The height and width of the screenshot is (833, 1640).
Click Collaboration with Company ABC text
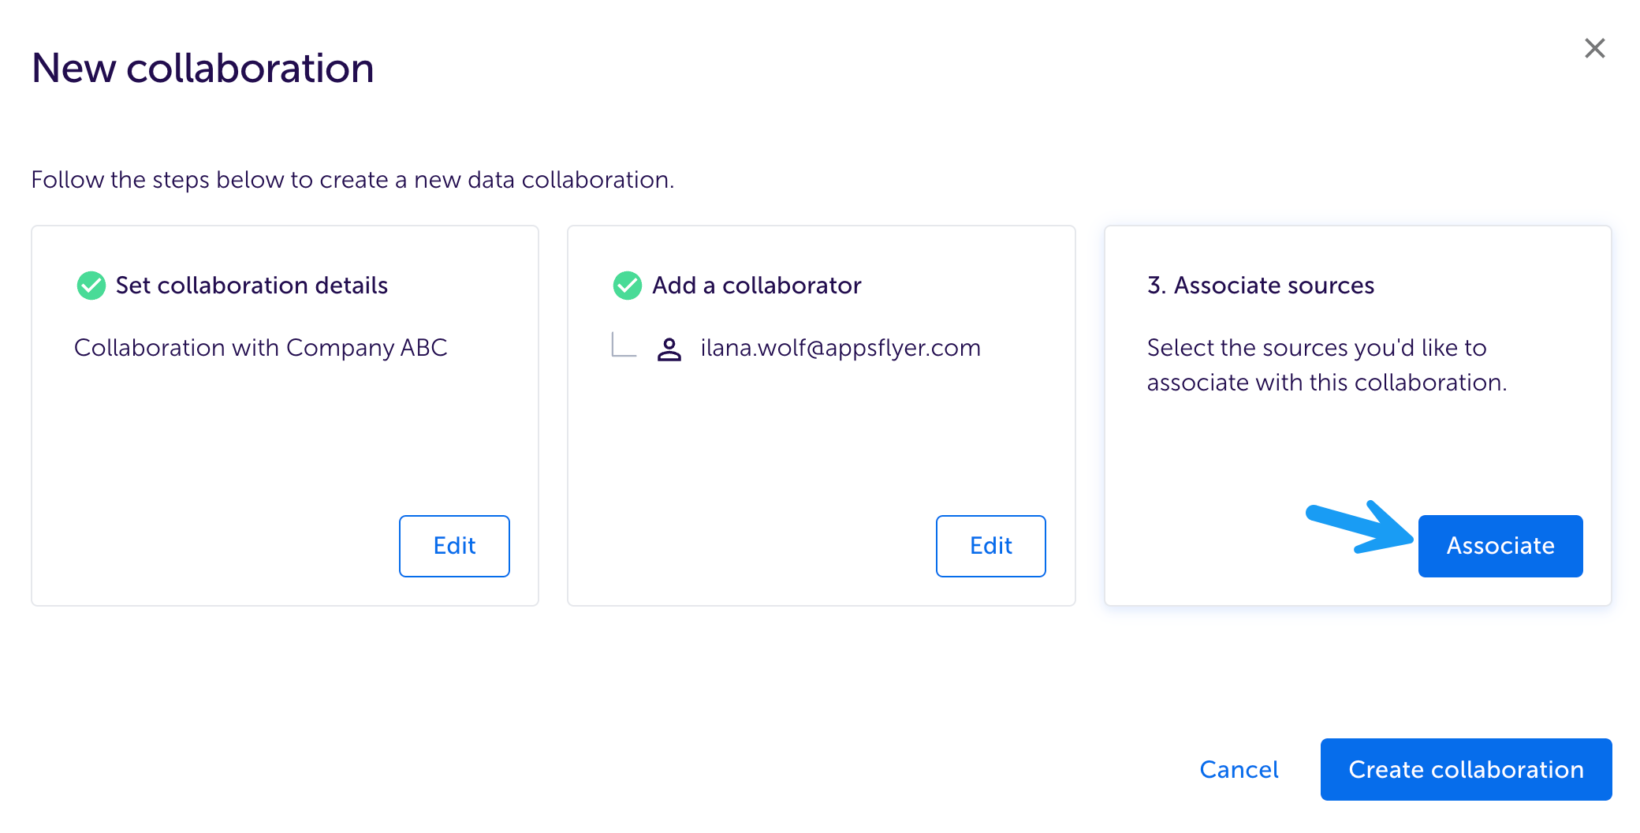click(x=261, y=348)
